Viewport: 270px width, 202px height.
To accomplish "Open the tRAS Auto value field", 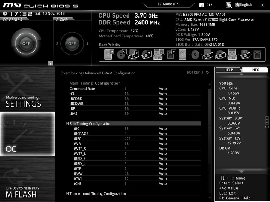I will (162, 114).
